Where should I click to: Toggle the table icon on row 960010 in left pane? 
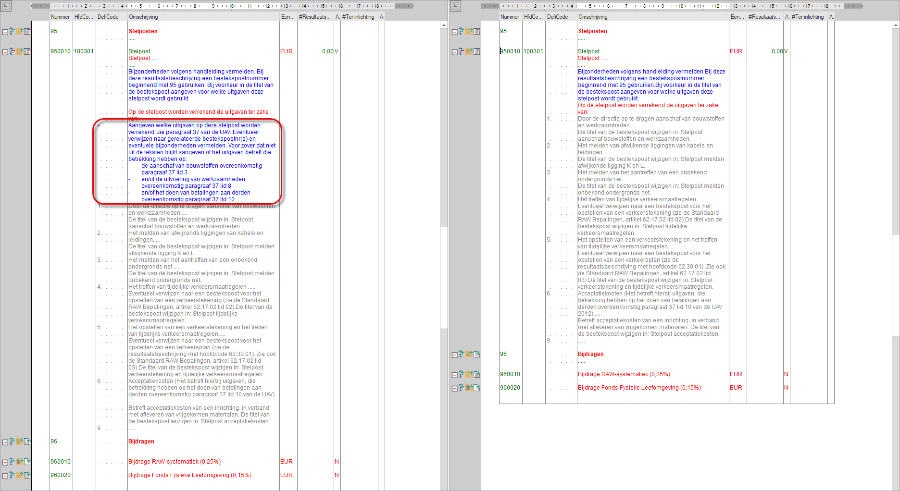tap(27, 462)
